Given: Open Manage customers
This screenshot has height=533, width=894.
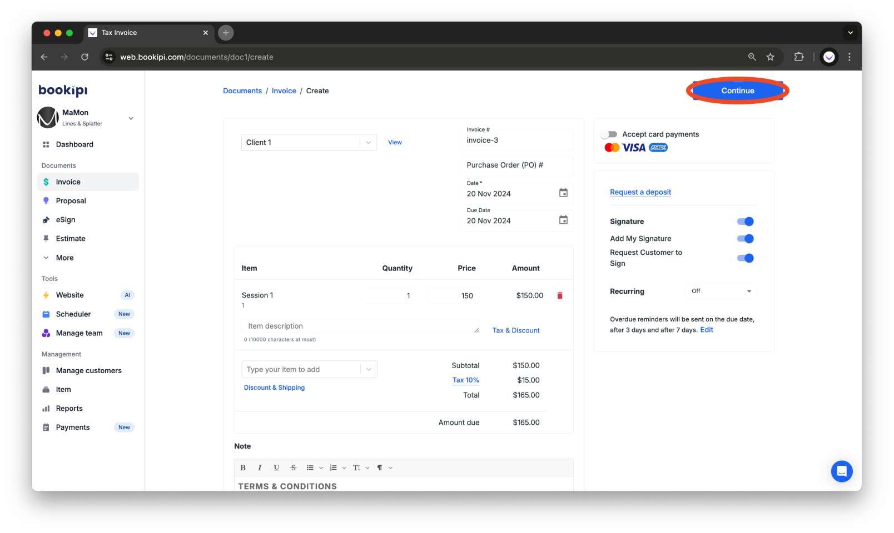Looking at the screenshot, I should point(89,370).
